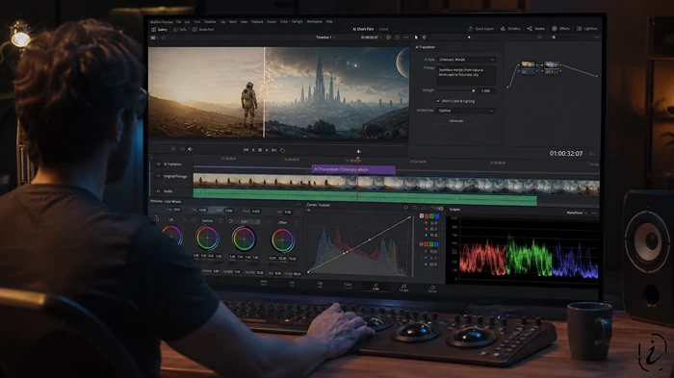Open the viewer timecode dropdown

(372, 38)
